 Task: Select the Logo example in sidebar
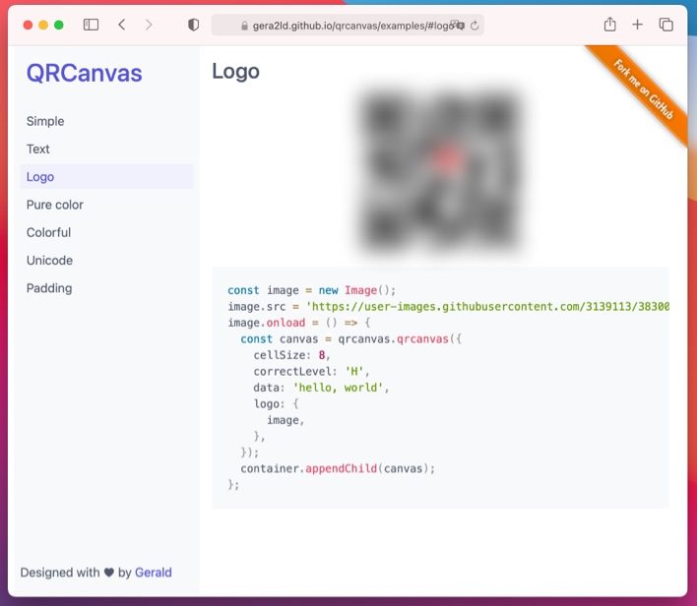tap(40, 177)
